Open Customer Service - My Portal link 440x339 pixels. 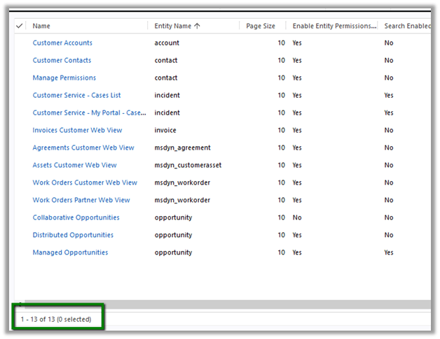tap(88, 113)
